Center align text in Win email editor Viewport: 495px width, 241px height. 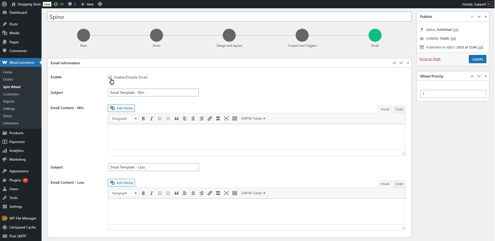pyautogui.click(x=193, y=119)
